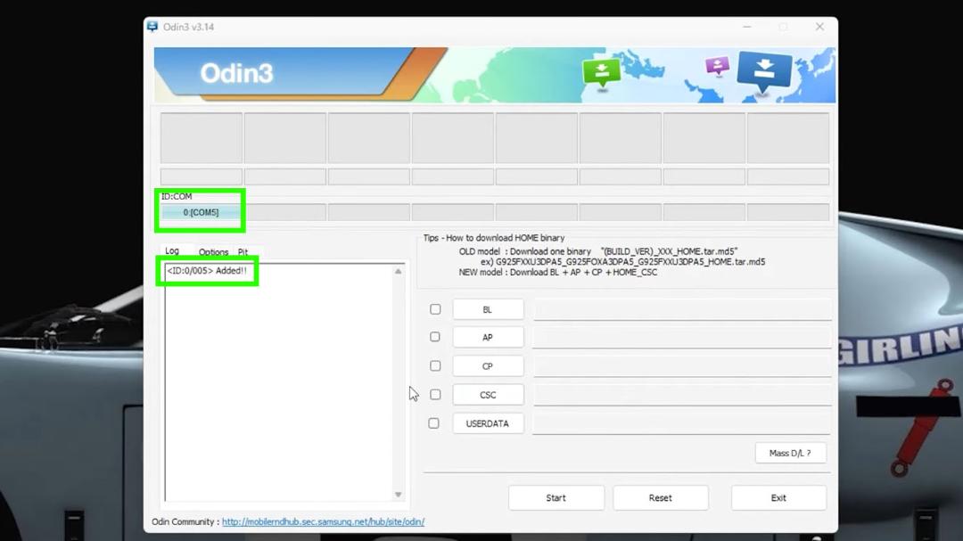This screenshot has width=963, height=541.
Task: Click the Reset button
Action: point(660,498)
